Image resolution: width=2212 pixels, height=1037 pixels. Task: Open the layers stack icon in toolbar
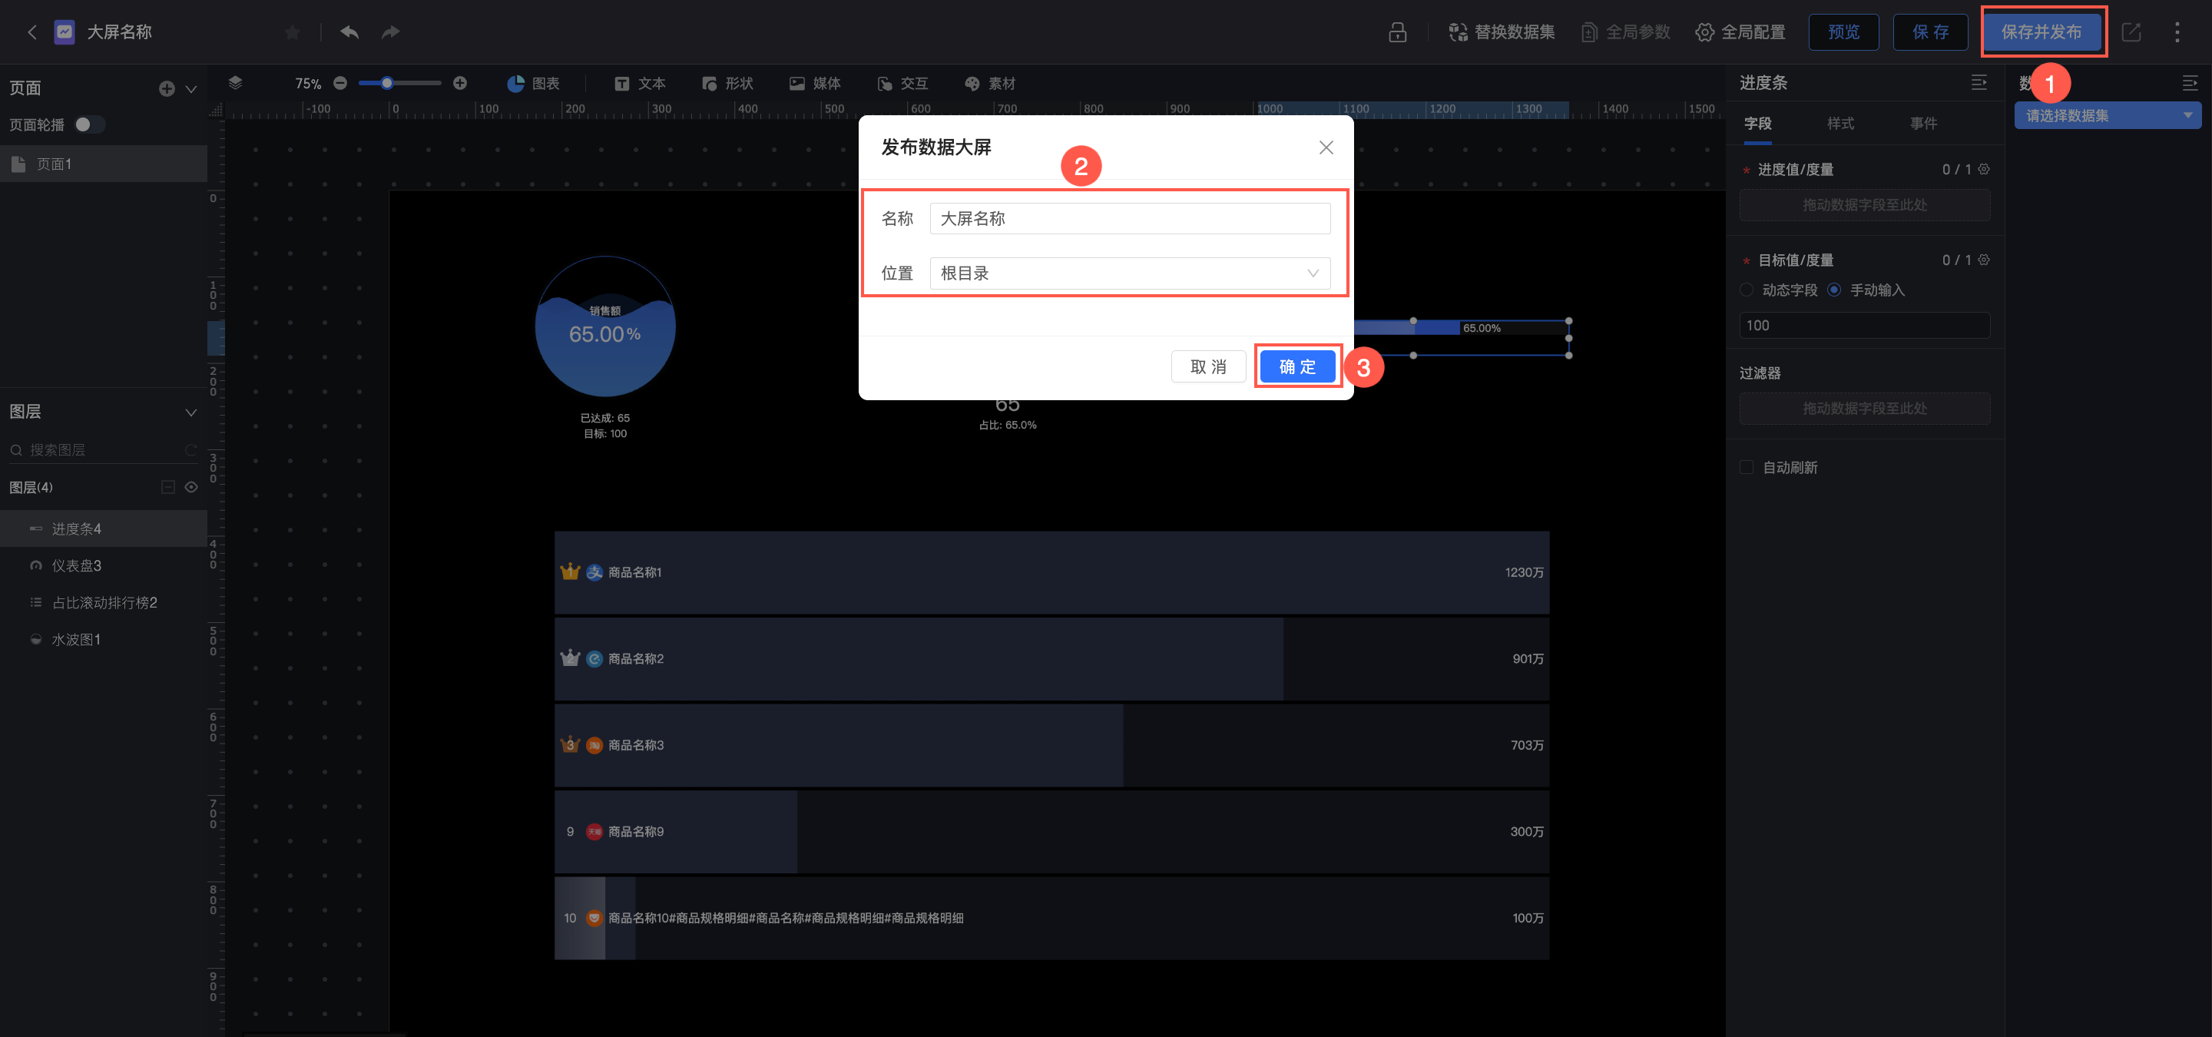click(x=235, y=83)
